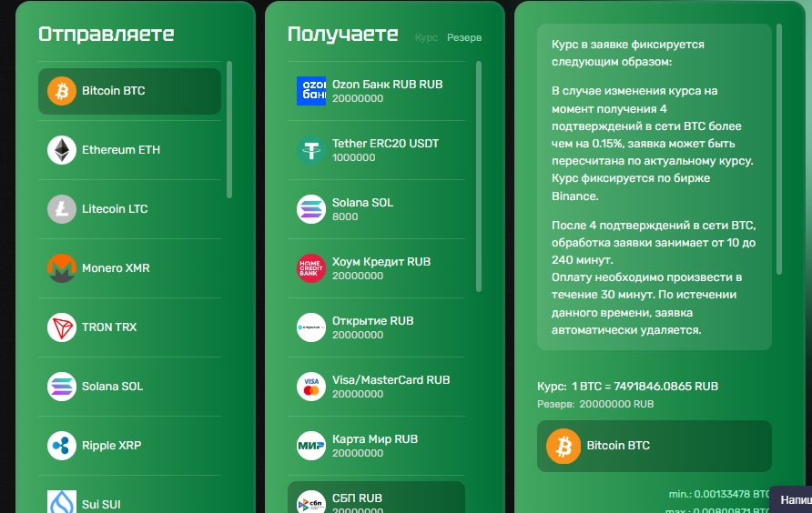Viewport: 812px width, 513px height.
Task: Click the Получаете heading
Action: pos(343,35)
